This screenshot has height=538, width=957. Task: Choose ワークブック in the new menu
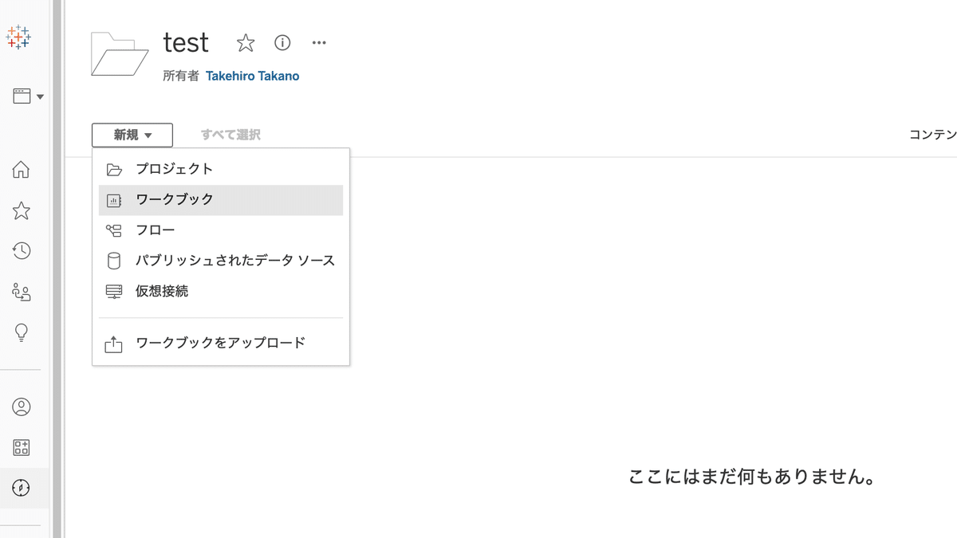221,200
